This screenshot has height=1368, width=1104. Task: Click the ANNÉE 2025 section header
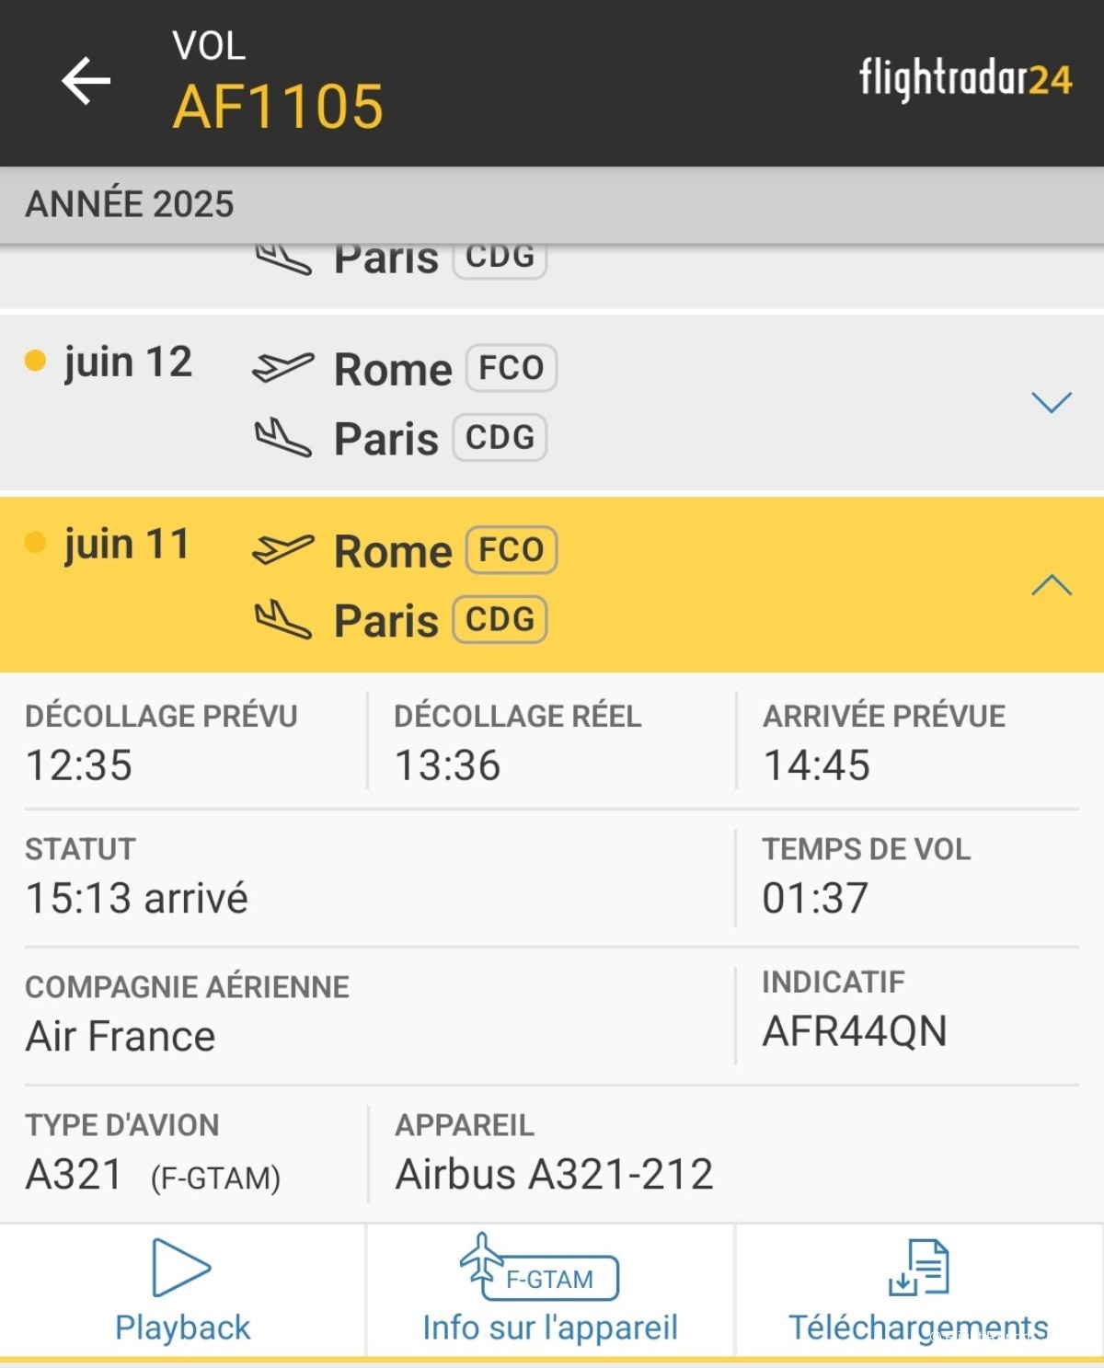click(130, 204)
